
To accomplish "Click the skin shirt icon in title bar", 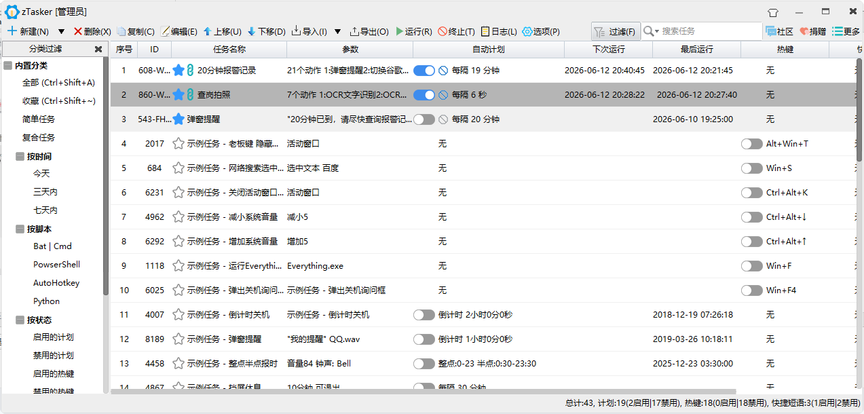I will tap(773, 12).
